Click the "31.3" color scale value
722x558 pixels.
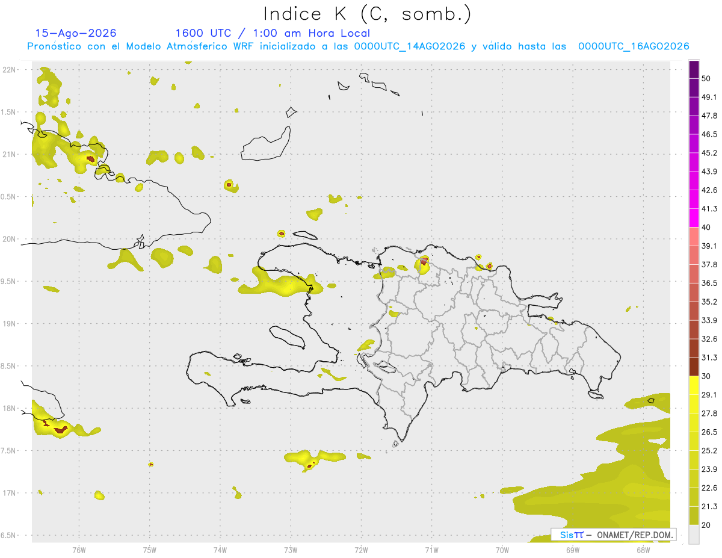709,358
